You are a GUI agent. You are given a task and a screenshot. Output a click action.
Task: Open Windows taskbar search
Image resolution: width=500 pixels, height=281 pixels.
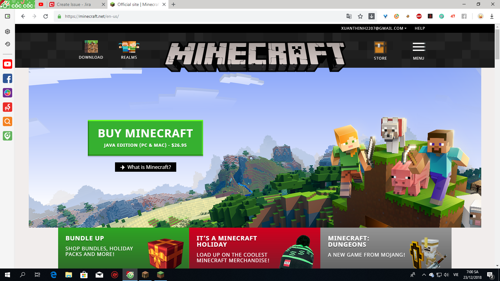click(x=22, y=275)
